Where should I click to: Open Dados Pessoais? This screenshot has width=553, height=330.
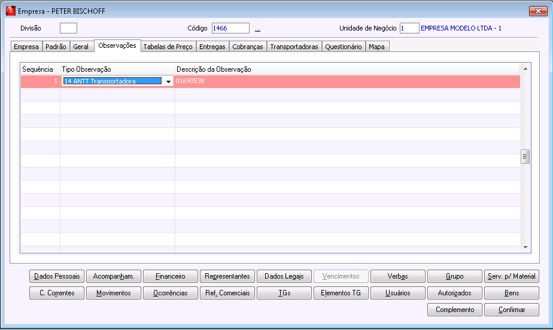click(57, 276)
